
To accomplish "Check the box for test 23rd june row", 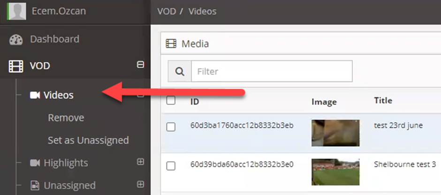I will pos(171,127).
